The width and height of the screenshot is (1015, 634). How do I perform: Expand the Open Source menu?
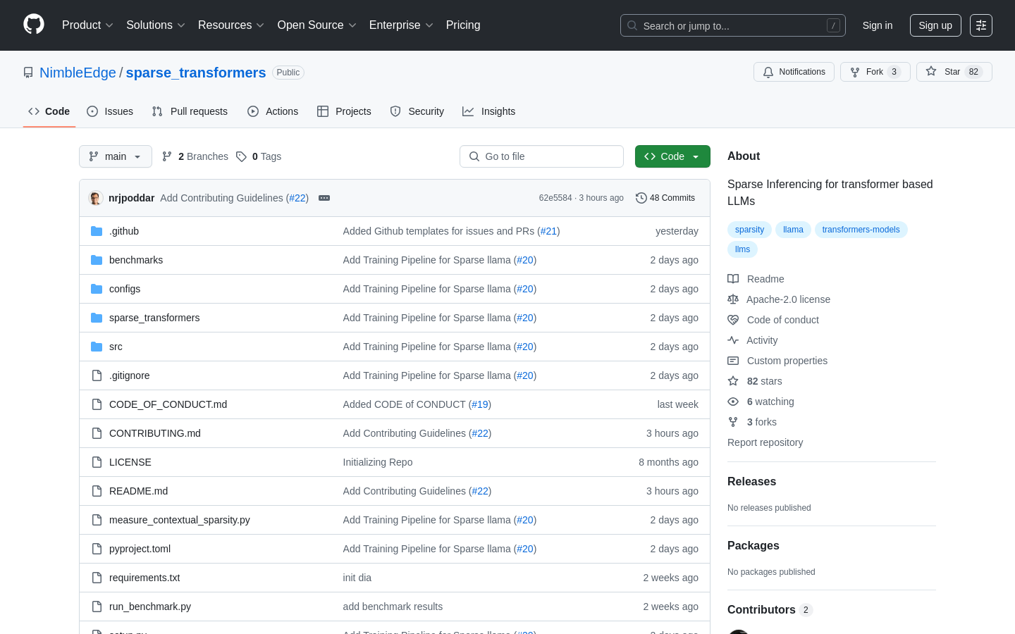click(x=317, y=25)
